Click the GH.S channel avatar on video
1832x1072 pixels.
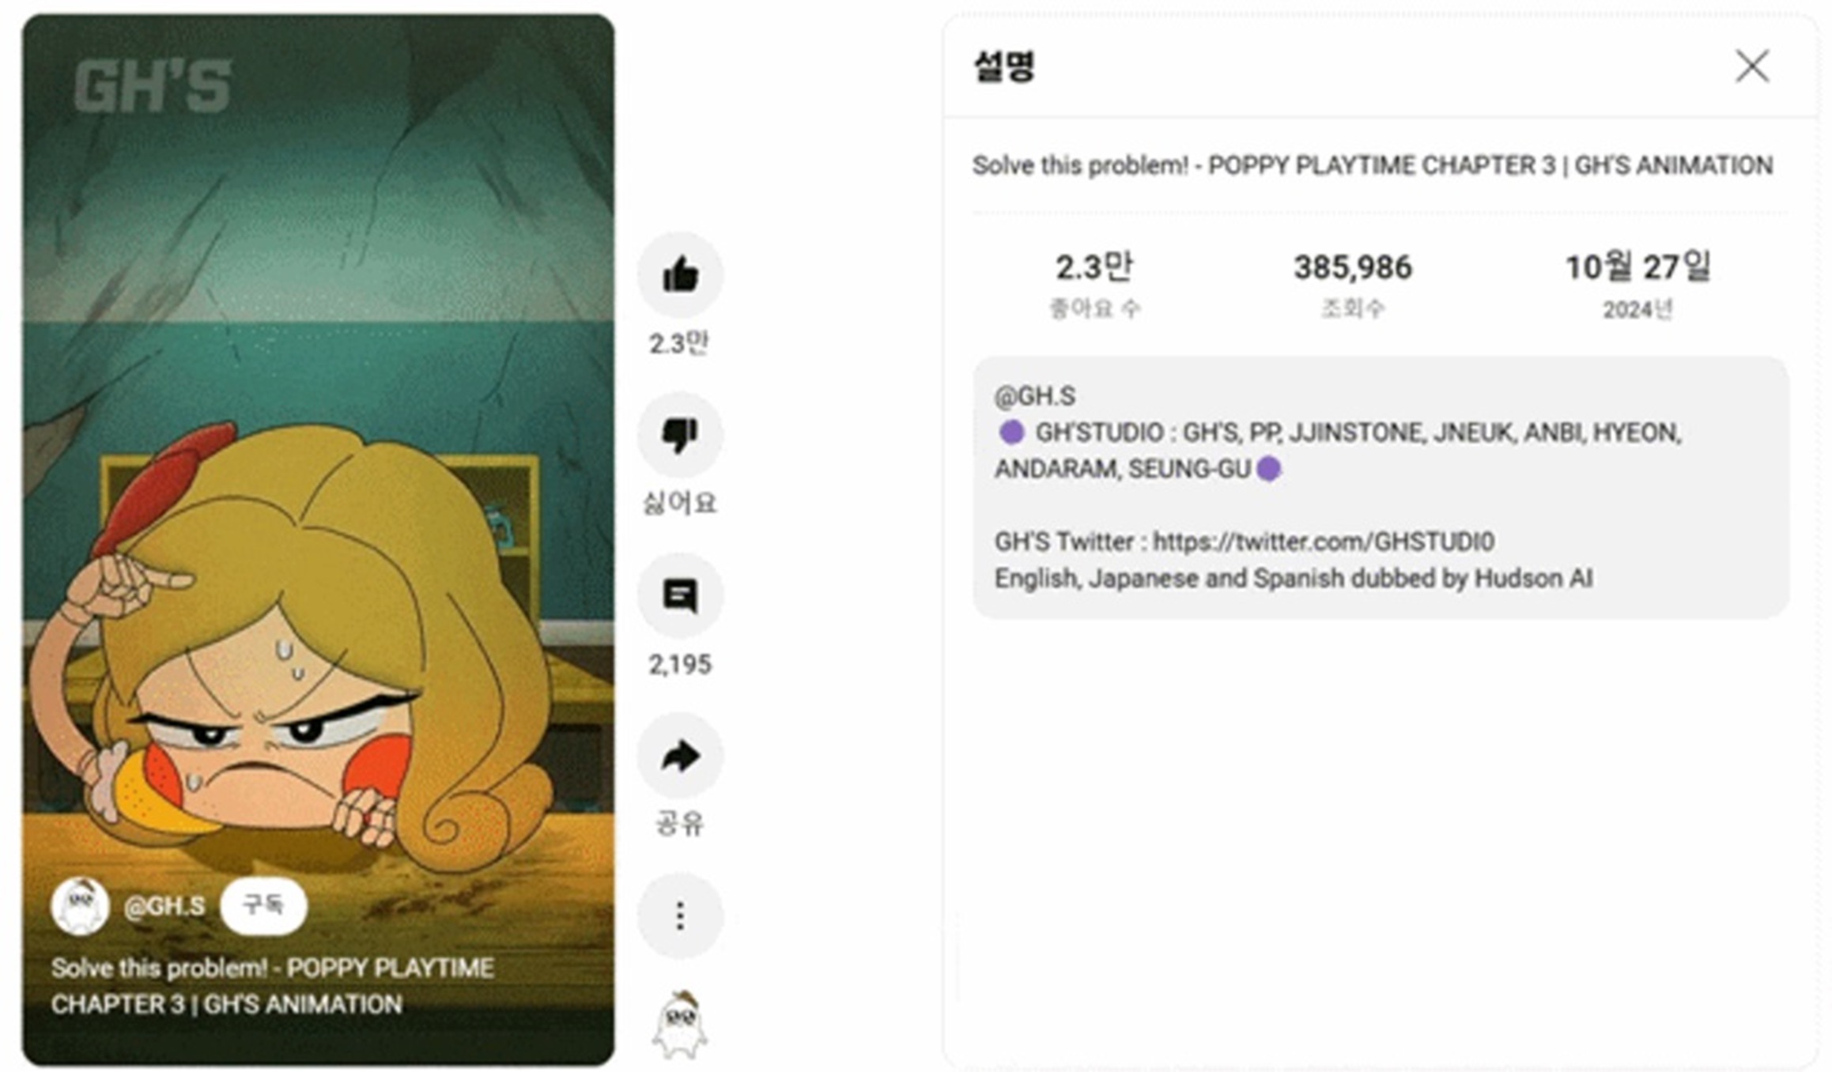point(80,905)
